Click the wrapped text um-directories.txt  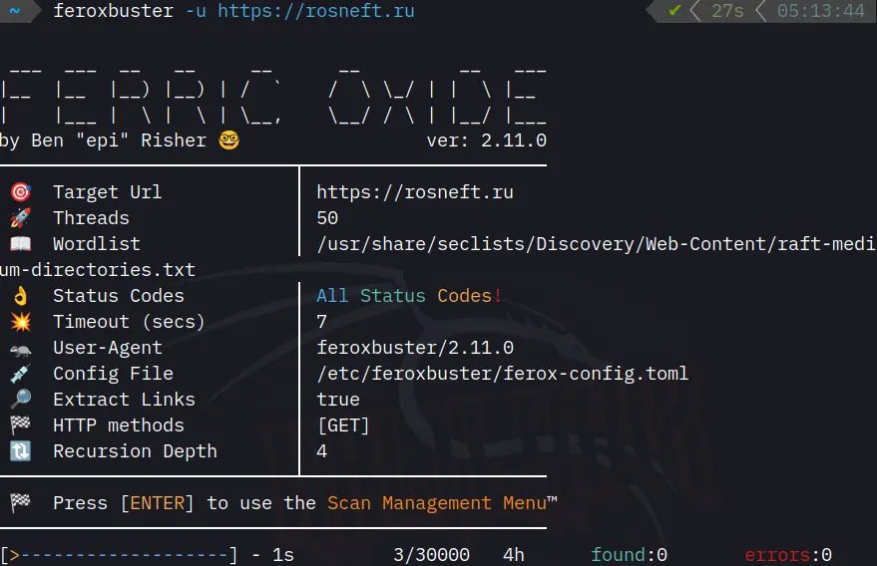click(x=98, y=270)
